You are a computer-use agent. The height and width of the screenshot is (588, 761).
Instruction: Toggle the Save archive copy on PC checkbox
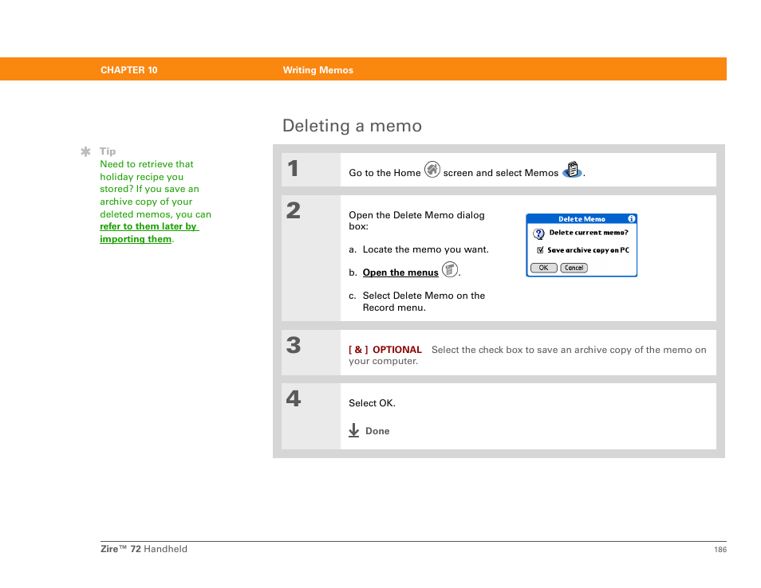(x=540, y=250)
